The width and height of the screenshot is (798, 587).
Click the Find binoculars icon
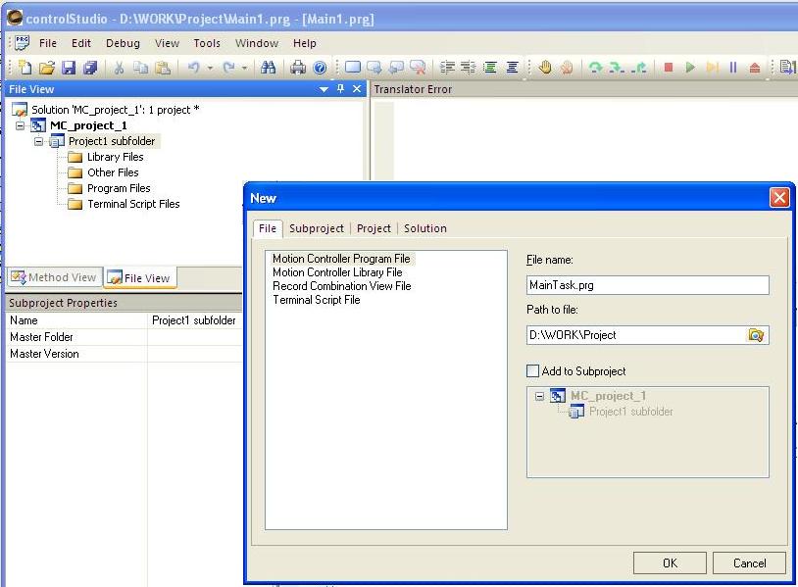pyautogui.click(x=268, y=68)
